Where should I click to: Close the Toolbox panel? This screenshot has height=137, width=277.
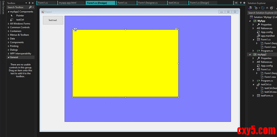click(x=33, y=3)
